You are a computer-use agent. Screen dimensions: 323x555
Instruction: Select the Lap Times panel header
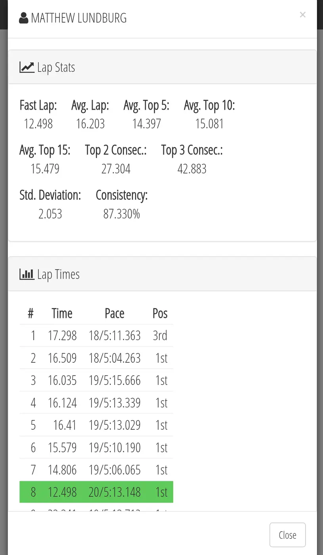(162, 274)
